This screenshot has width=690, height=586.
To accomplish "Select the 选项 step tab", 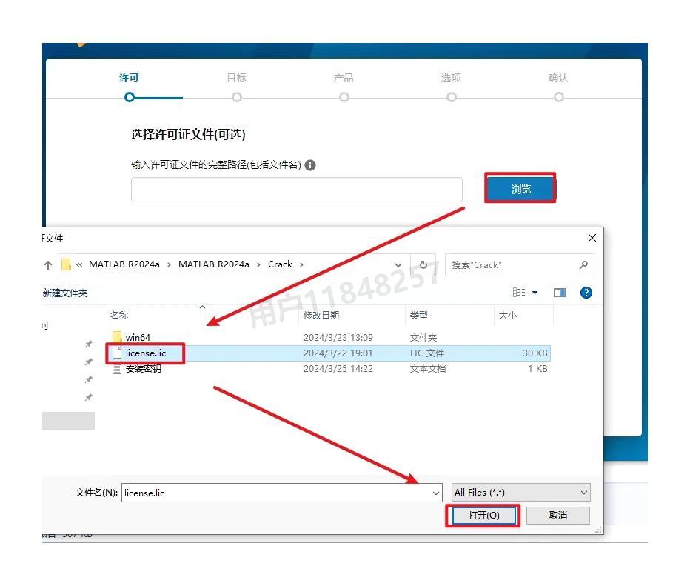I will 451,78.
